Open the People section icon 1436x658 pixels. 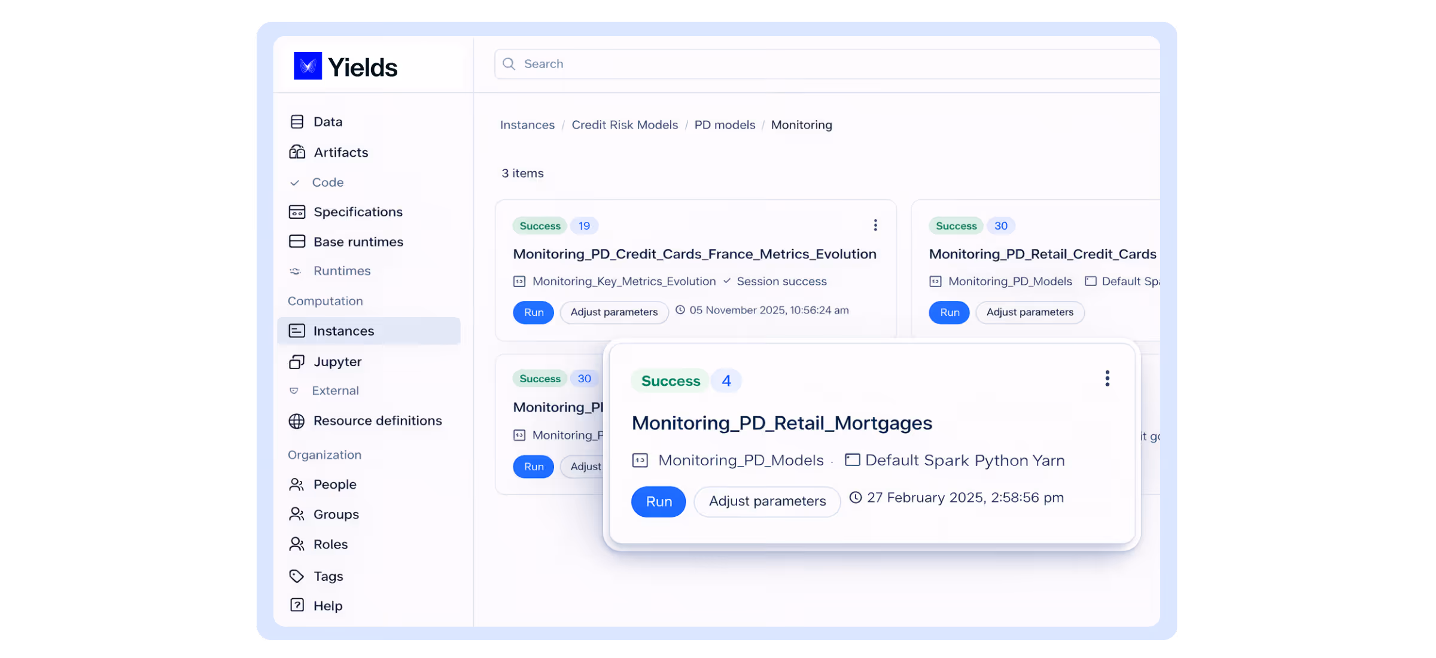click(x=297, y=484)
